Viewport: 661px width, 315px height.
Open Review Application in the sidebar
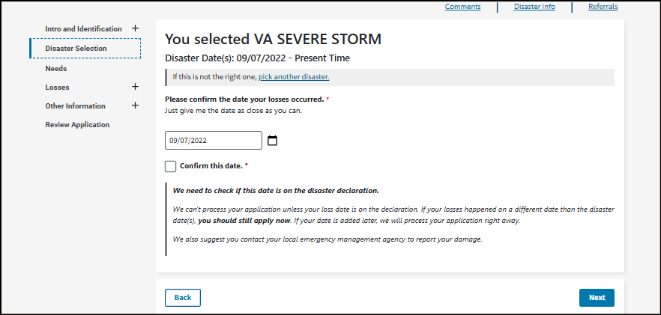pos(77,125)
